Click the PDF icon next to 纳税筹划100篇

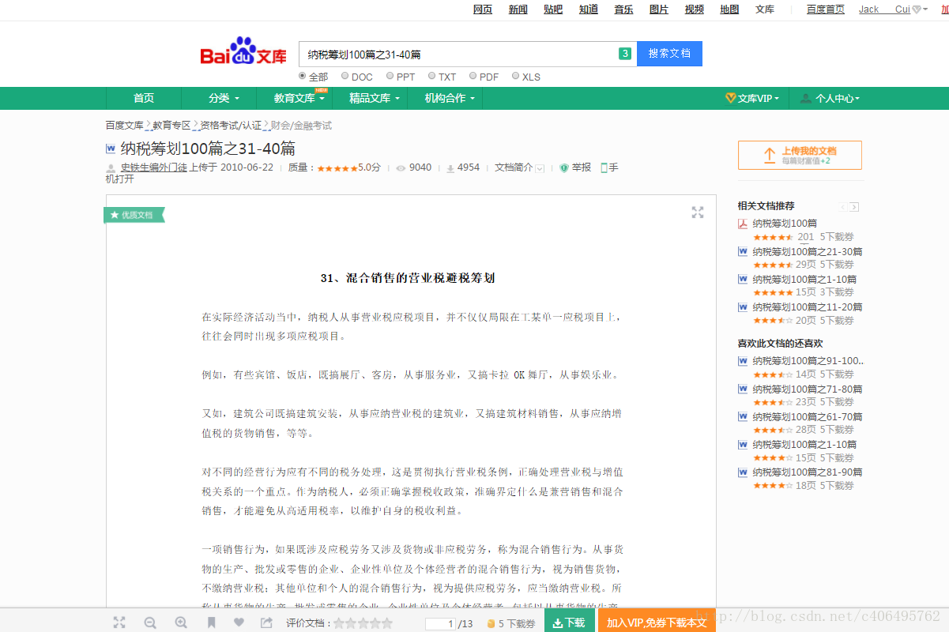click(x=743, y=224)
